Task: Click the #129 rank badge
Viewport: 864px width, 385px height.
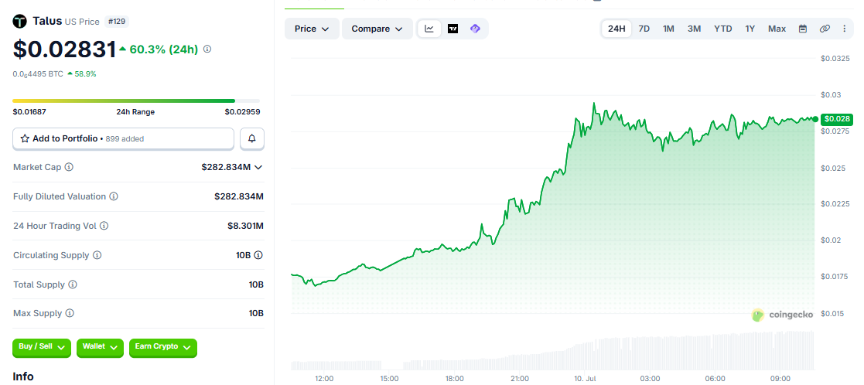Action: 117,22
